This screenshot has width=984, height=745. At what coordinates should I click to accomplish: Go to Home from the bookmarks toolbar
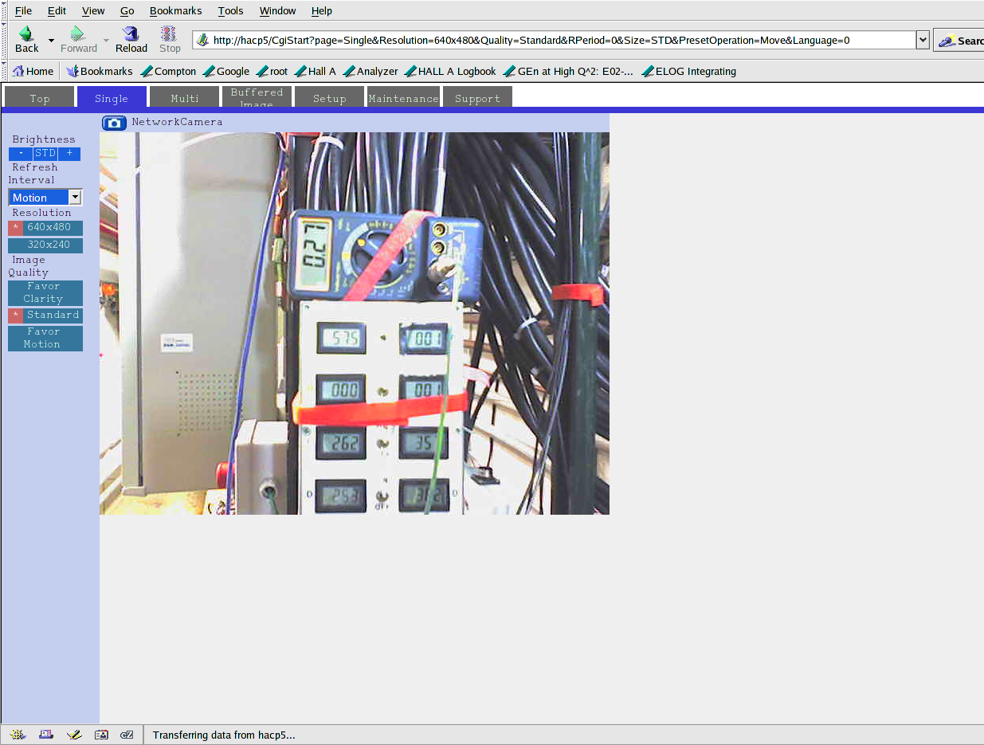tap(33, 71)
